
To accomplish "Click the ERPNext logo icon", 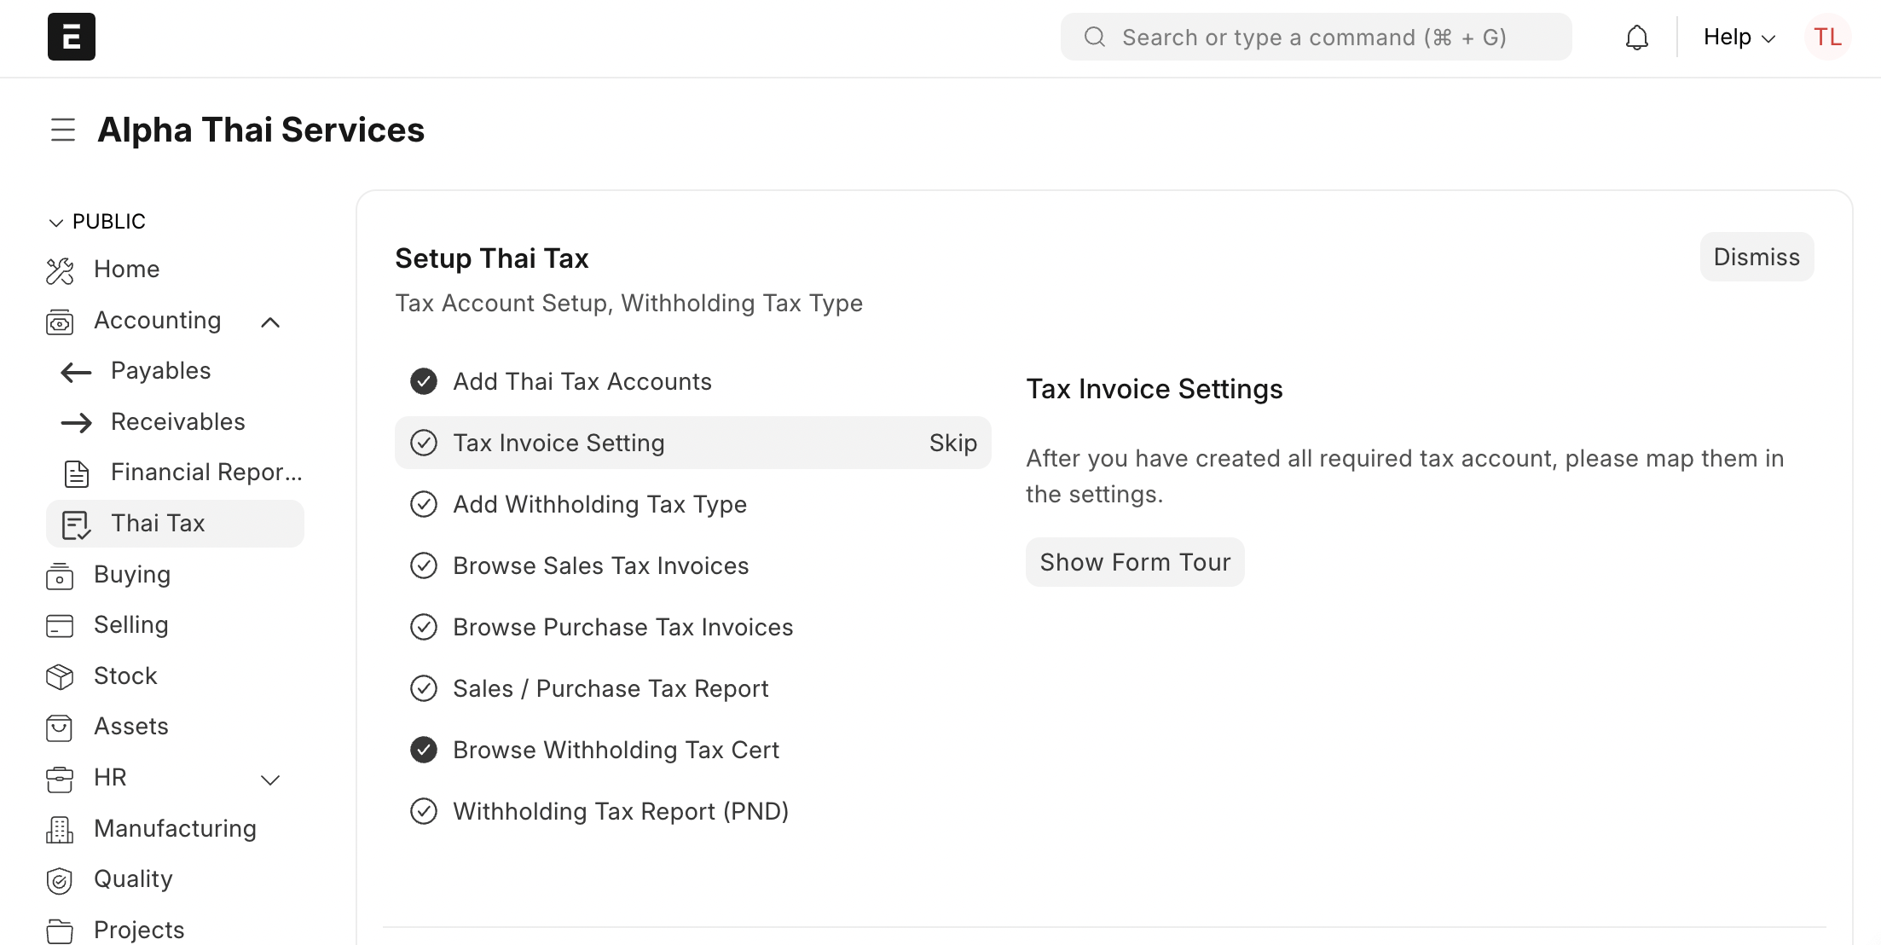I will (72, 37).
